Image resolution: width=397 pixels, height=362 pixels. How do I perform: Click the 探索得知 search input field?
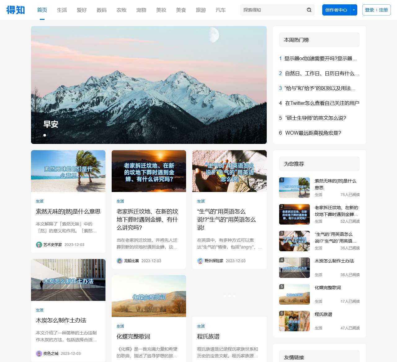(x=273, y=10)
